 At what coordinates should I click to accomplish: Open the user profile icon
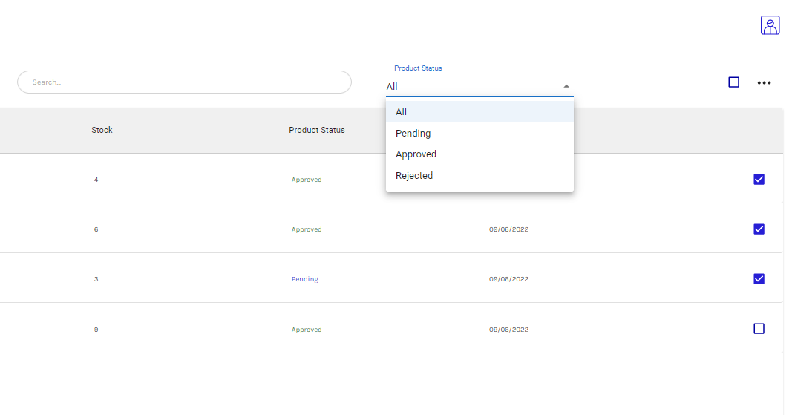pyautogui.click(x=770, y=25)
